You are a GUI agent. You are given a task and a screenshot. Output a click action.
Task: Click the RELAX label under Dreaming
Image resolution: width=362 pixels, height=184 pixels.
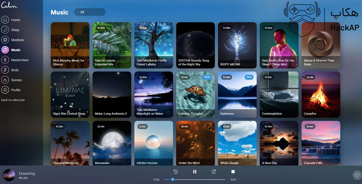click(23, 178)
